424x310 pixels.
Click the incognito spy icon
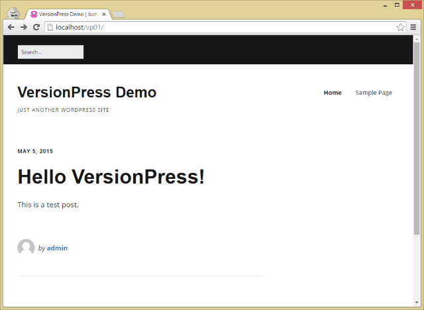point(13,13)
